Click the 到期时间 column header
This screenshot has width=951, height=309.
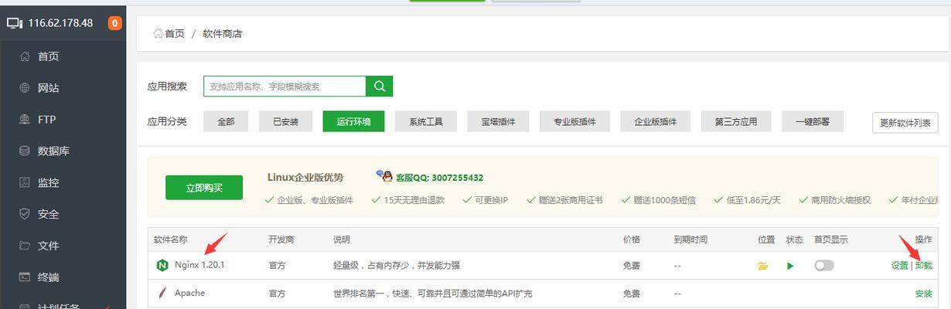690,240
